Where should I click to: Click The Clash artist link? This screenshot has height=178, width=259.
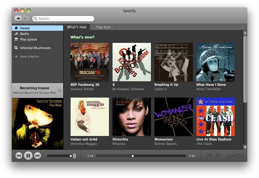coord(204,144)
